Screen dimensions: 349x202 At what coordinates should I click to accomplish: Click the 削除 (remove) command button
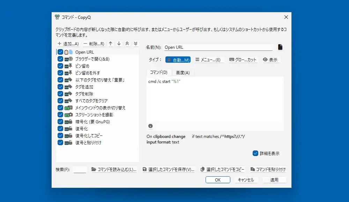point(94,44)
